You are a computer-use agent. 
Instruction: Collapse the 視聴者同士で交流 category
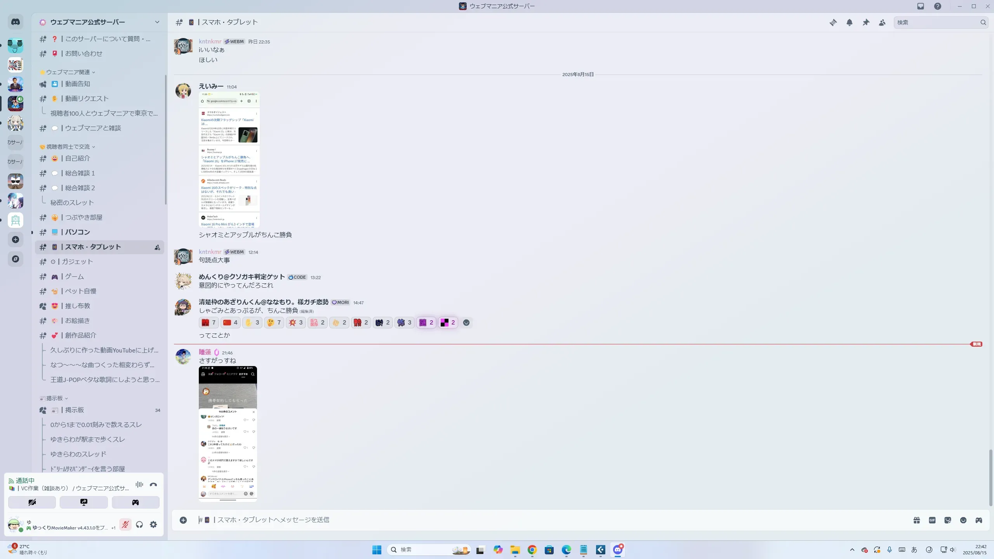click(68, 147)
